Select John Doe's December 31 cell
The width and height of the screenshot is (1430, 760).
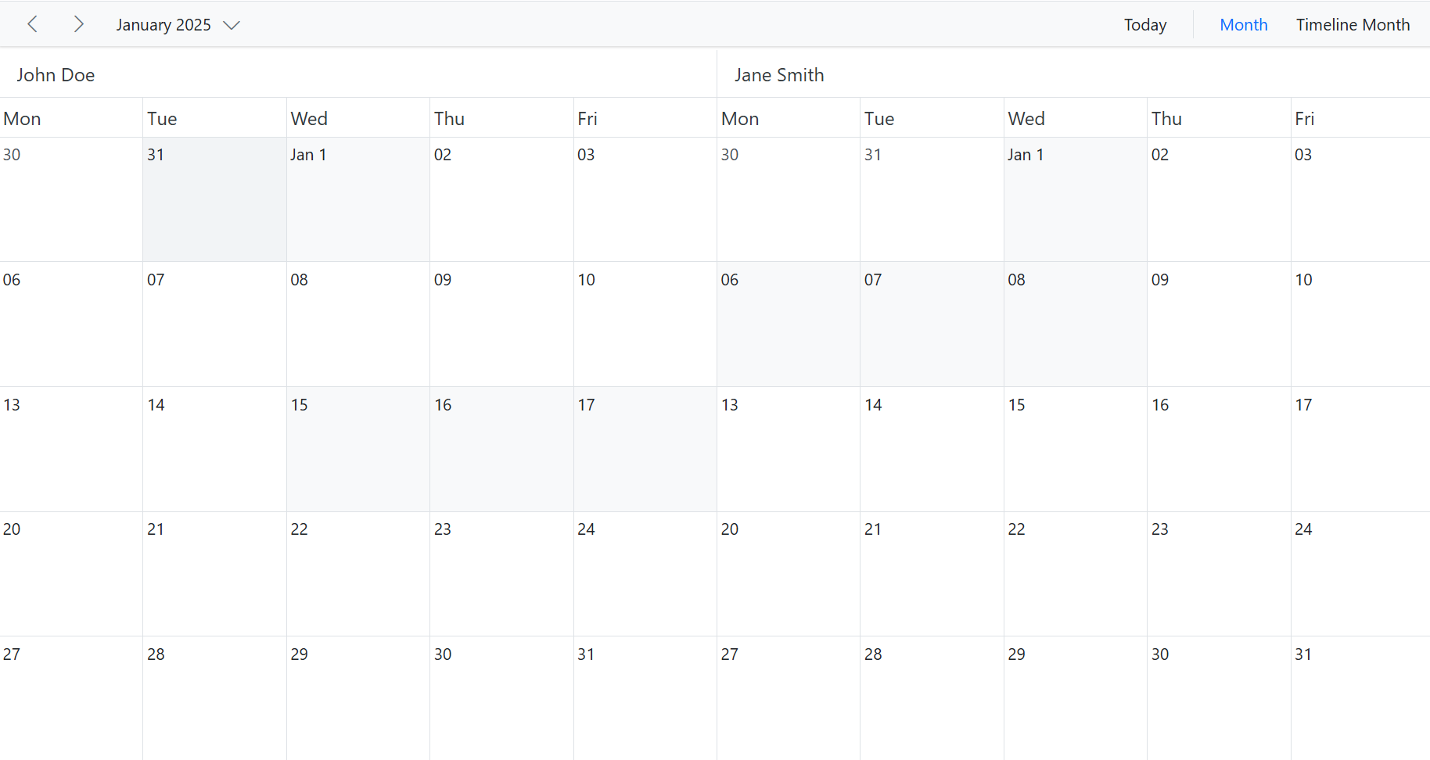coord(214,199)
